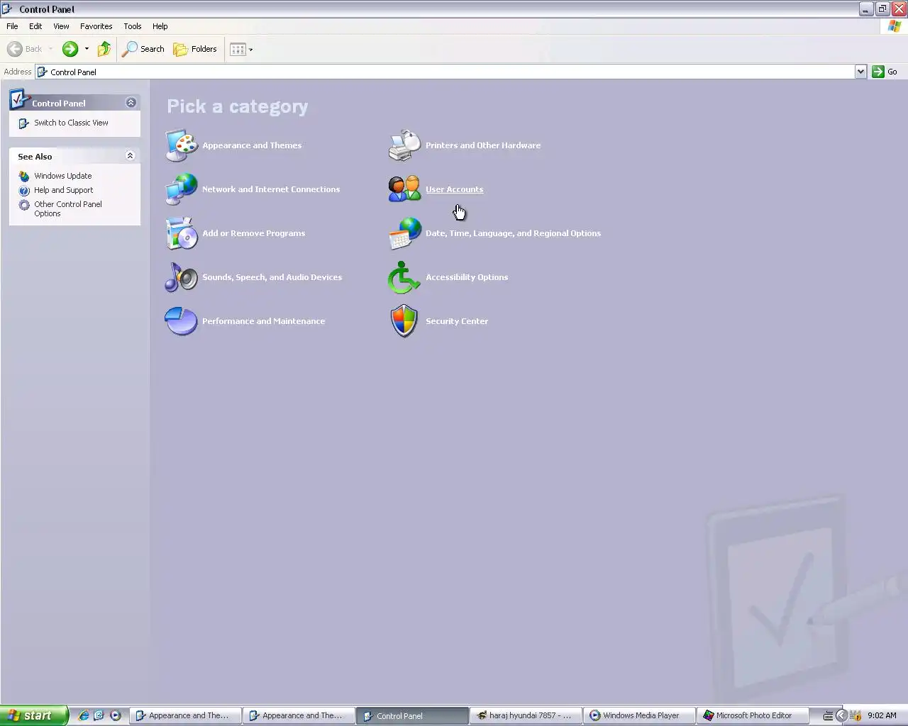
Task: Click Network and Internet Connections link text
Action: pyautogui.click(x=271, y=189)
